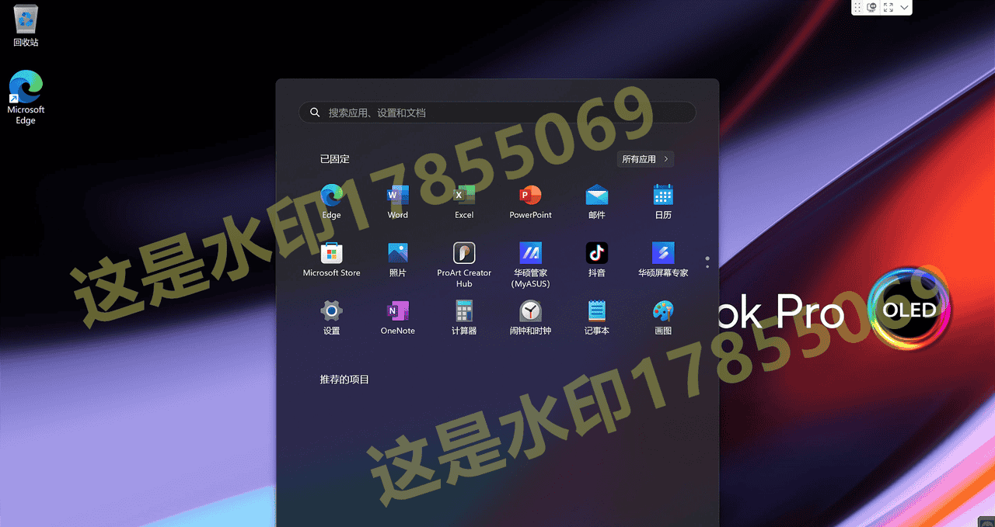This screenshot has width=995, height=527.
Task: Click the Start menu search box
Action: [497, 113]
